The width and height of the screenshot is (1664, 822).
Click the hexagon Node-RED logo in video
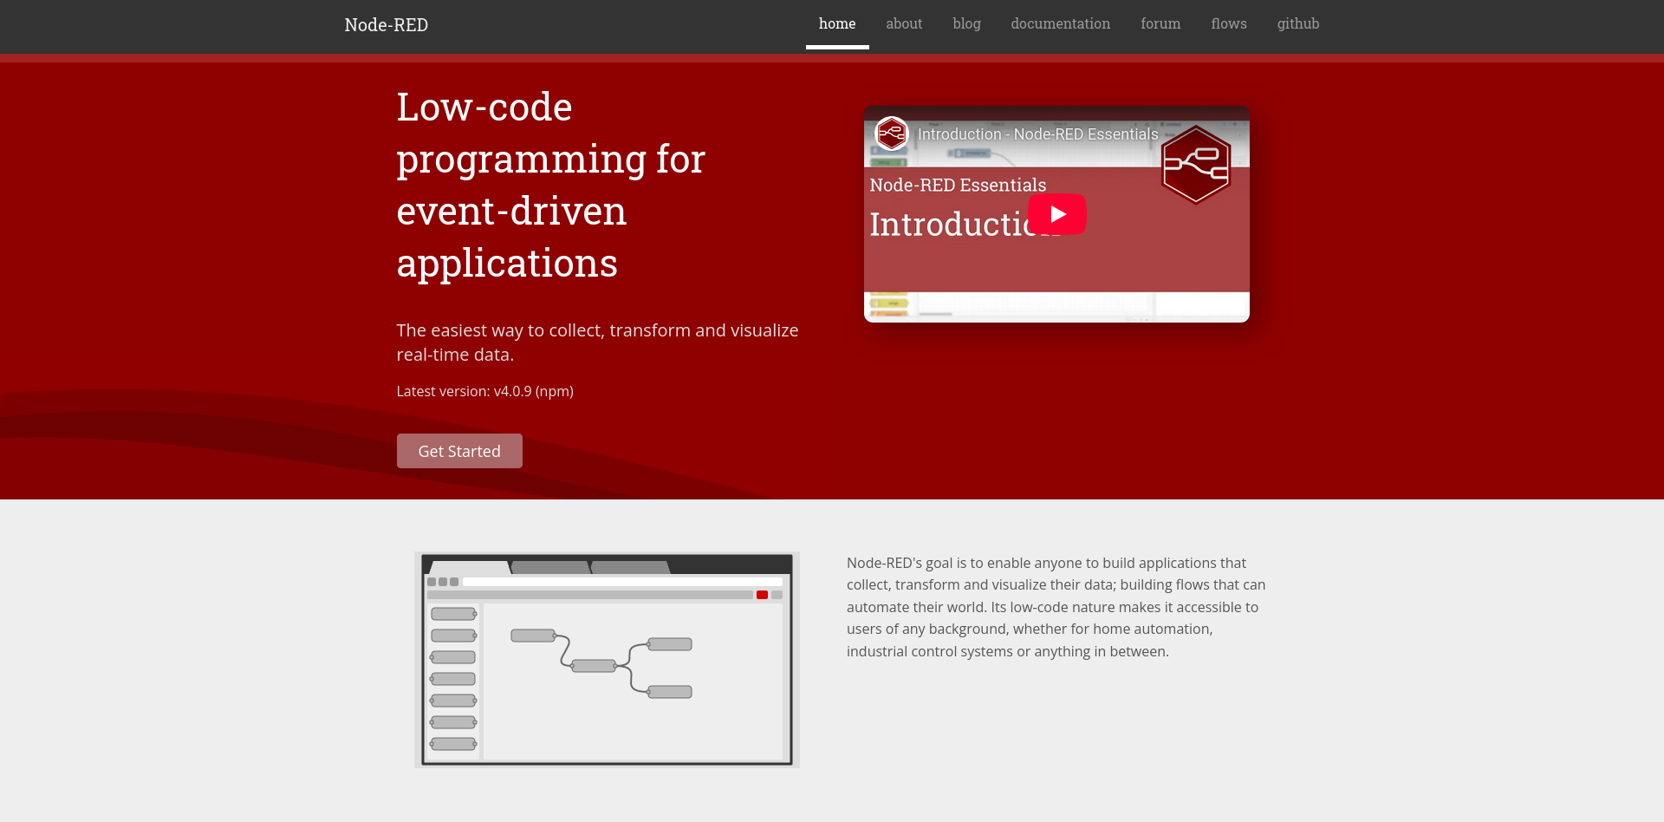point(1196,165)
